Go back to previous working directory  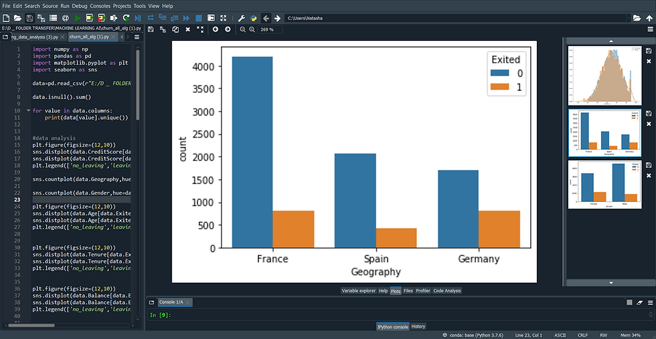click(x=266, y=18)
